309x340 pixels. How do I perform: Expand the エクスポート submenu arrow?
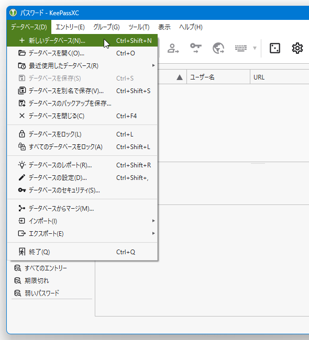pyautogui.click(x=153, y=233)
